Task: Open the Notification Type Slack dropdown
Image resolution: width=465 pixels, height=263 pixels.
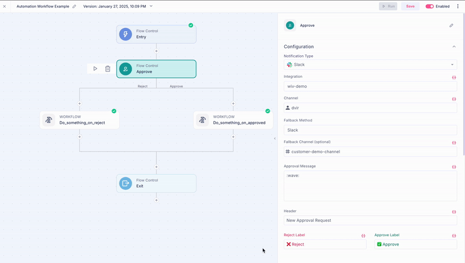Action: (370, 65)
